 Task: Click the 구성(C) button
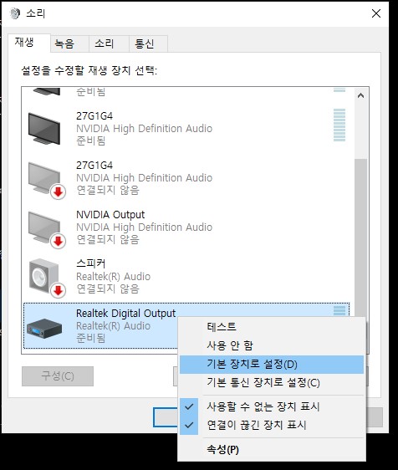click(x=58, y=375)
